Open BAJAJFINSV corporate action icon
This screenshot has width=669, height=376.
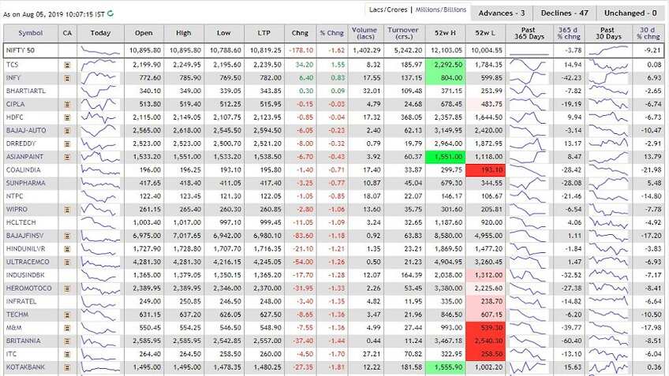point(67,236)
